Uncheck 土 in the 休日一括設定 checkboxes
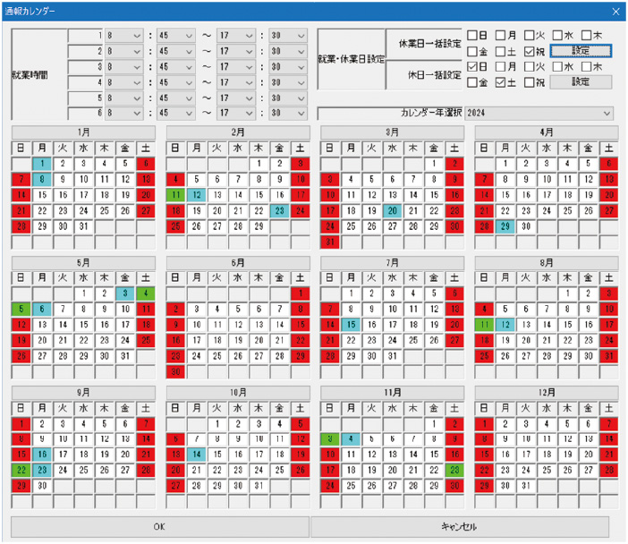 501,82
